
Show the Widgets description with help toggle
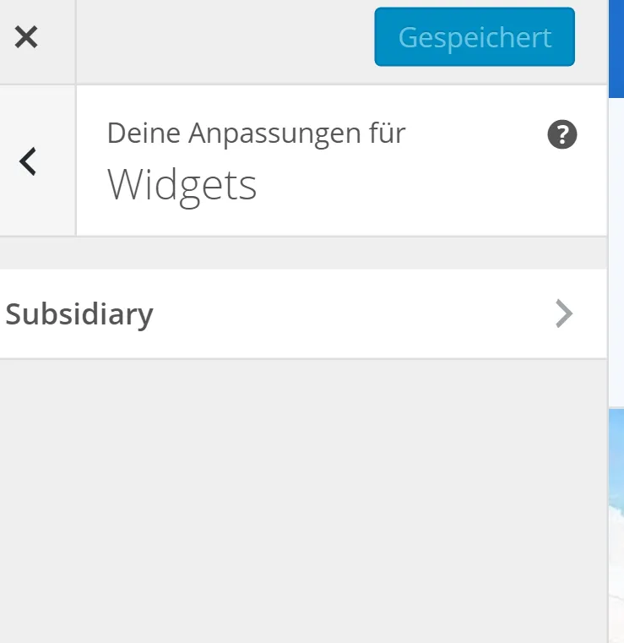(x=562, y=134)
